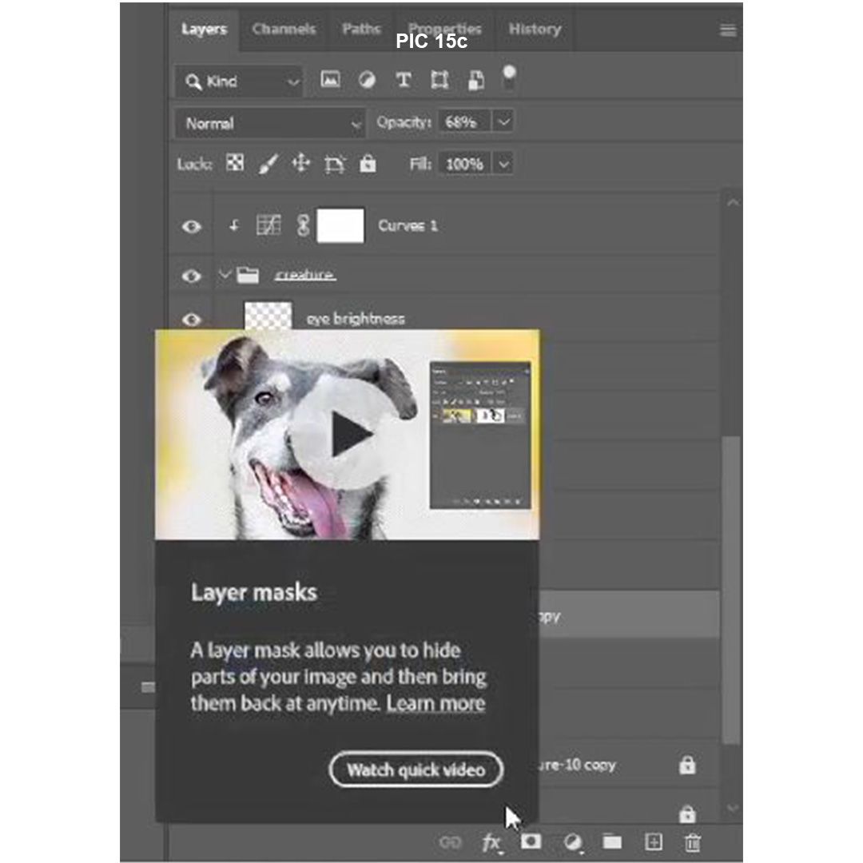Image resolution: width=863 pixels, height=863 pixels.
Task: Lock transparent pixels icon
Action: pyautogui.click(x=235, y=163)
